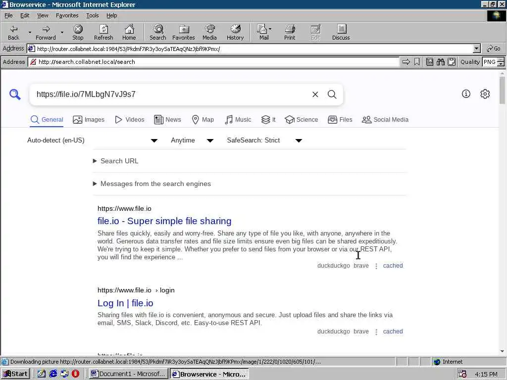Viewport: 507px width, 380px height.
Task: Click the SearXNG logo magnifier
Action: pyautogui.click(x=15, y=95)
